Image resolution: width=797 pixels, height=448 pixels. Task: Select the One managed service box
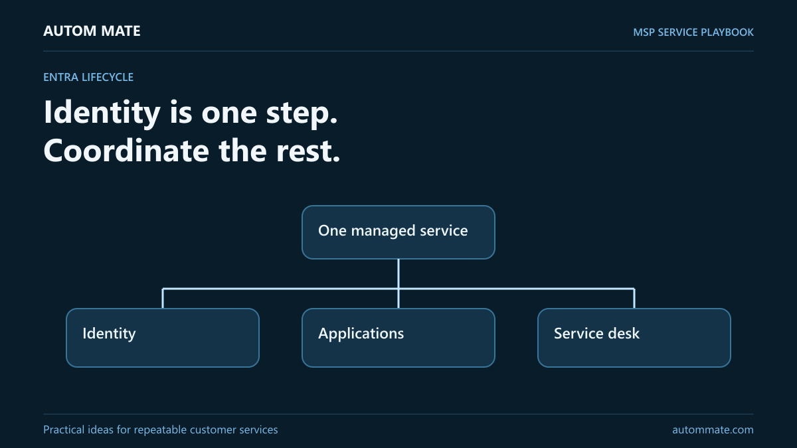(398, 232)
